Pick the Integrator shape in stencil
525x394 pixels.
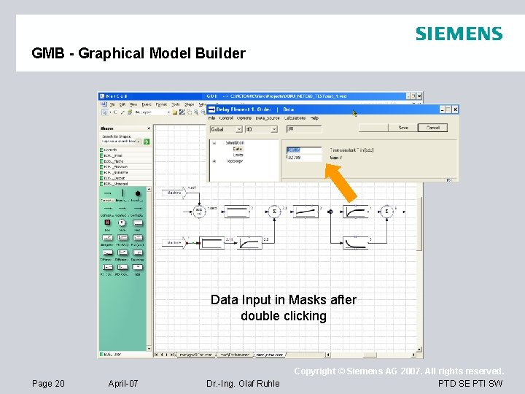point(107,238)
